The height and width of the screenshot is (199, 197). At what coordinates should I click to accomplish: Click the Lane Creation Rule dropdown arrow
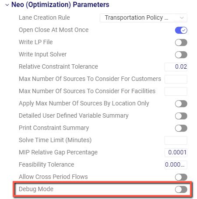click(182, 18)
